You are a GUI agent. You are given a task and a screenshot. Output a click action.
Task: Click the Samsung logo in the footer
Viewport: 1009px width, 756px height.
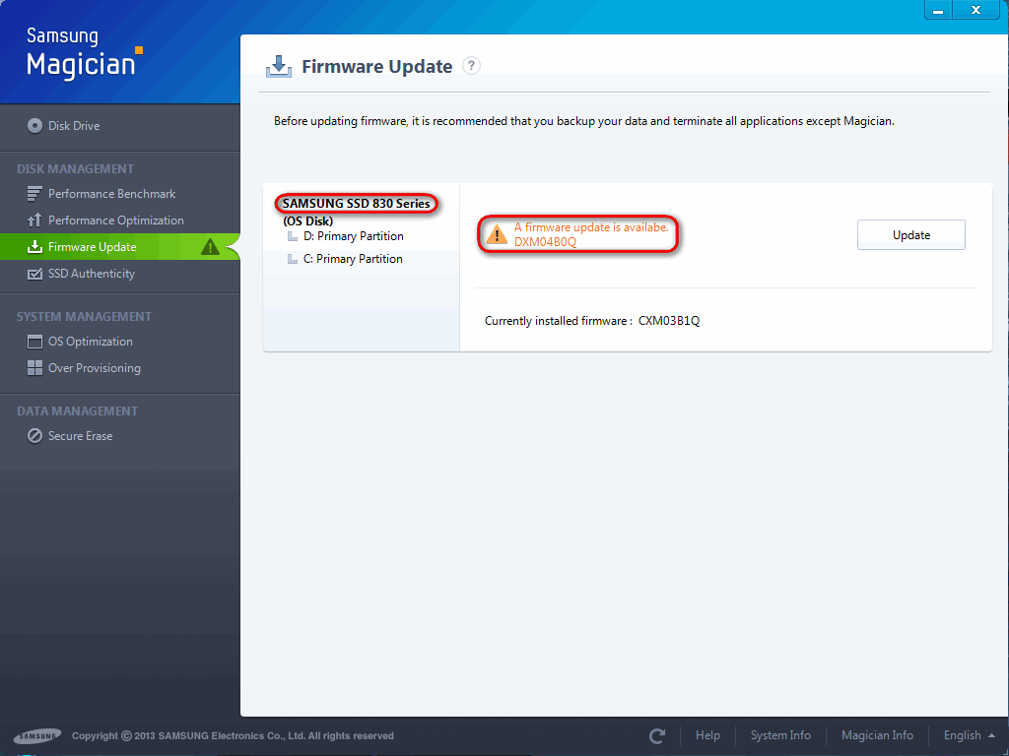[37, 736]
